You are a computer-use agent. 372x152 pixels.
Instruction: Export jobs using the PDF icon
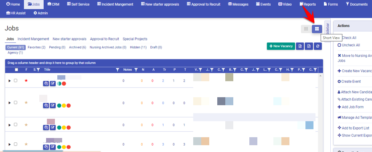(x=309, y=46)
